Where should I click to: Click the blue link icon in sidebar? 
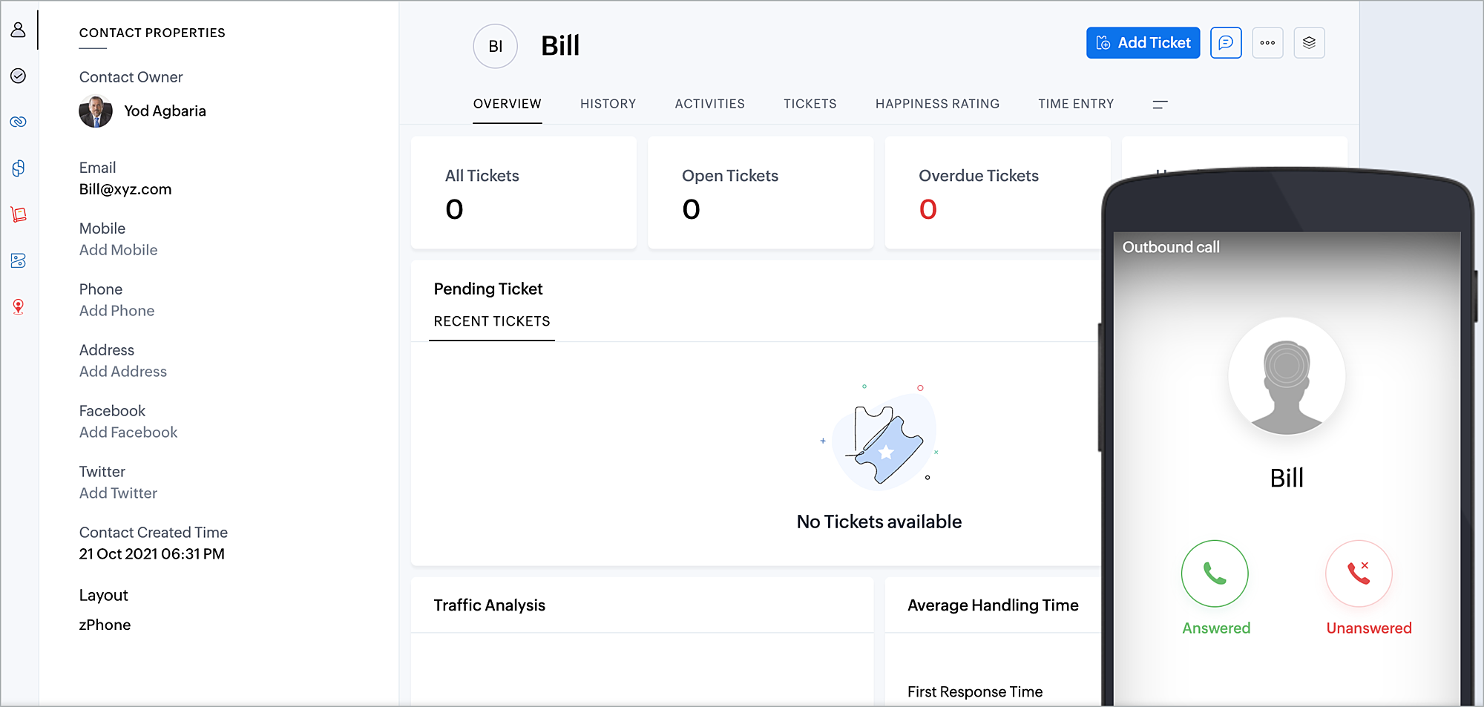click(x=19, y=122)
